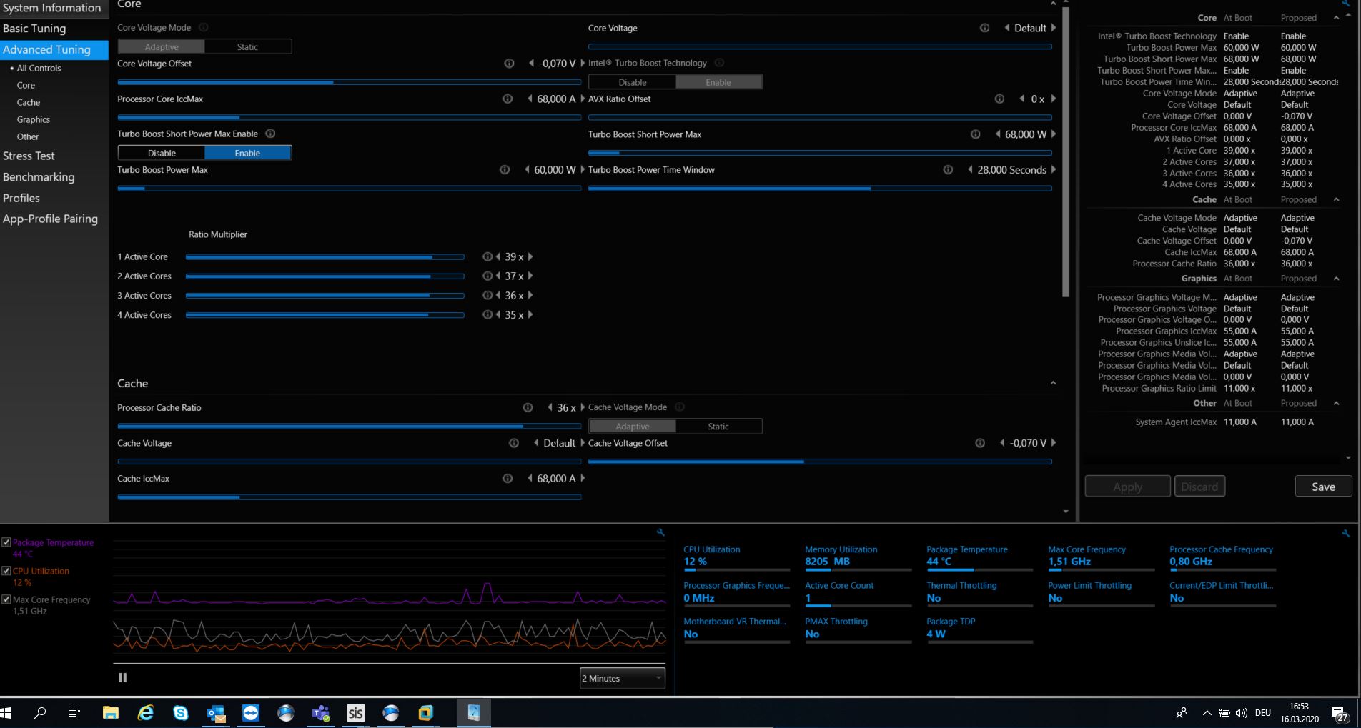The height and width of the screenshot is (728, 1361).
Task: Click the Turbo Boost Power Max info icon
Action: point(505,170)
